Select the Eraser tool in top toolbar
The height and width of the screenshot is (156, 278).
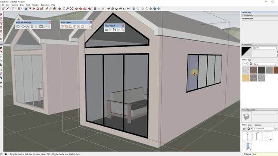[x=3, y=9]
